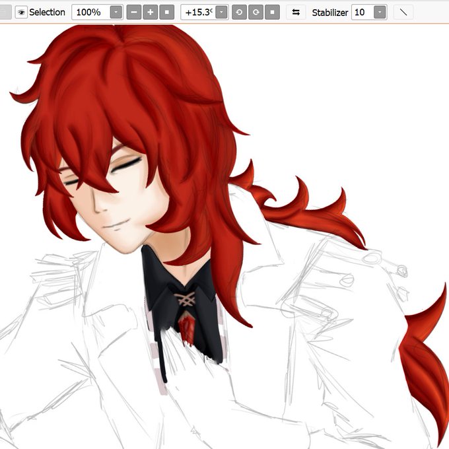Click the +15.3° rotation angle field

[198, 13]
